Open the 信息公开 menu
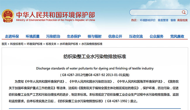Image resolution: width=190 pixels, height=110 pixels. click(x=115, y=36)
